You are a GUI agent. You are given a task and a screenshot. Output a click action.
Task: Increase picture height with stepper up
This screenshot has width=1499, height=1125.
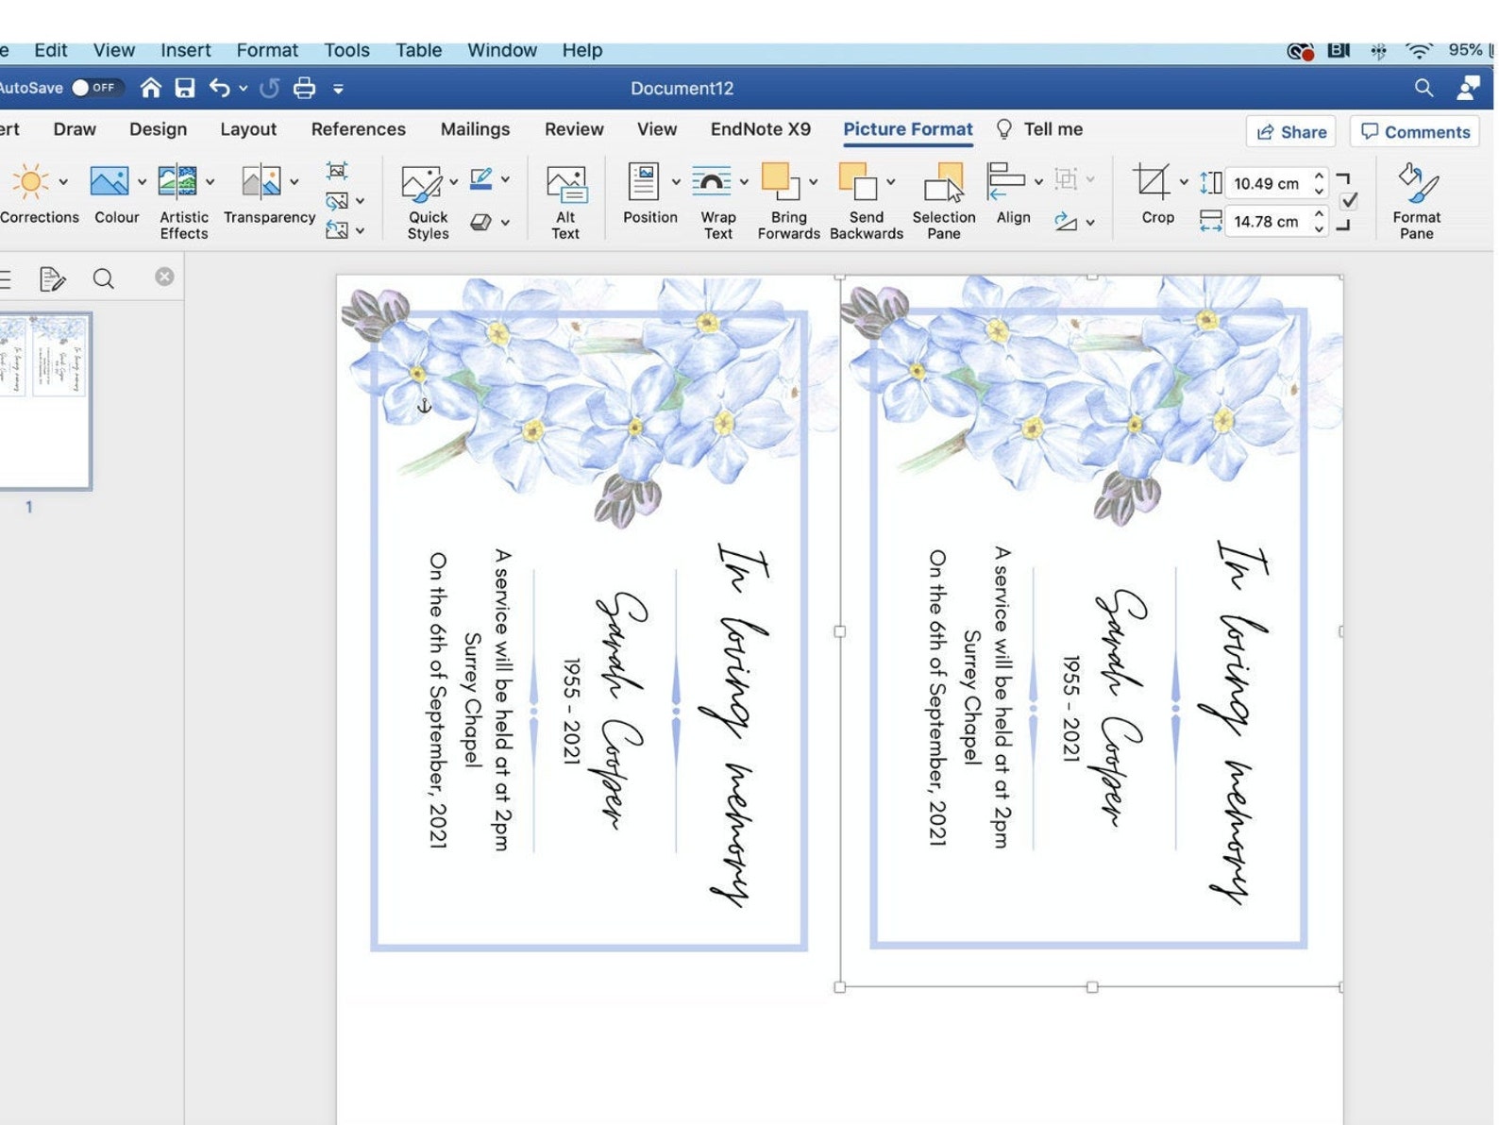click(1319, 176)
